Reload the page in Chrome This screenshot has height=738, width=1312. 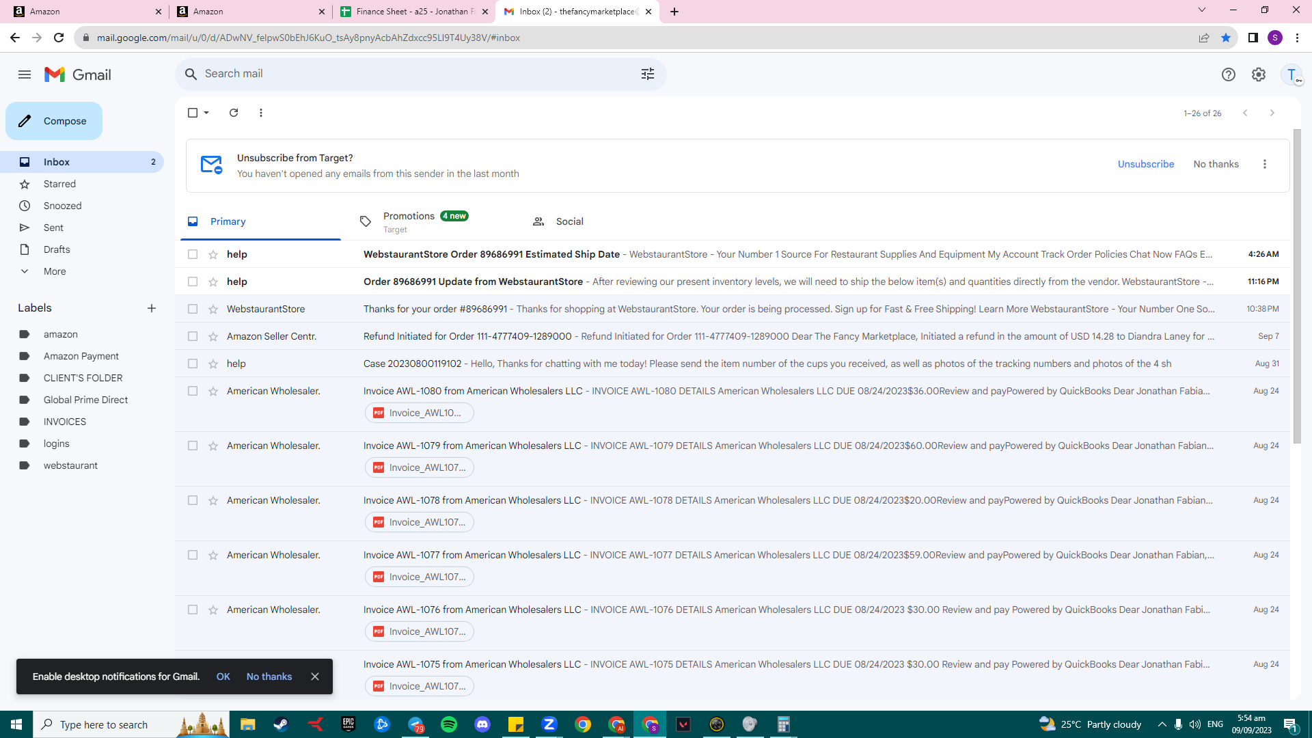pyautogui.click(x=59, y=38)
